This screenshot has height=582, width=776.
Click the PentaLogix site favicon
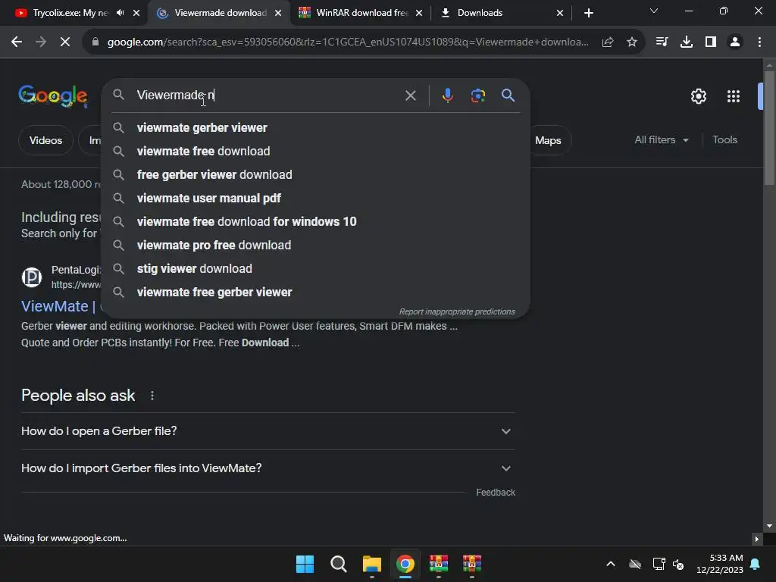point(32,277)
